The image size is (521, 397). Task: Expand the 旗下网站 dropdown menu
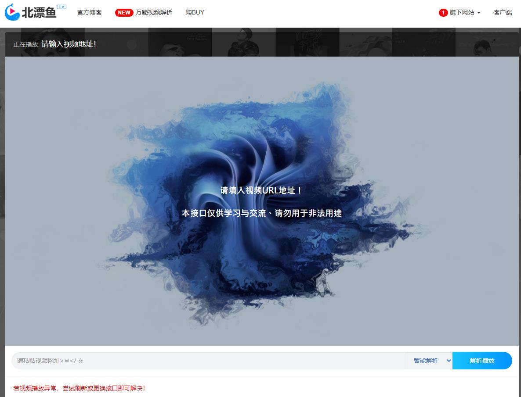tap(462, 13)
